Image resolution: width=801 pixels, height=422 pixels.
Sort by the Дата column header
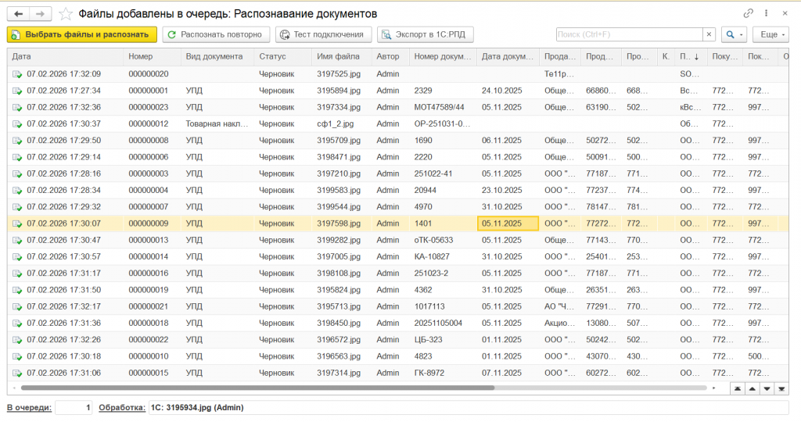[66, 56]
